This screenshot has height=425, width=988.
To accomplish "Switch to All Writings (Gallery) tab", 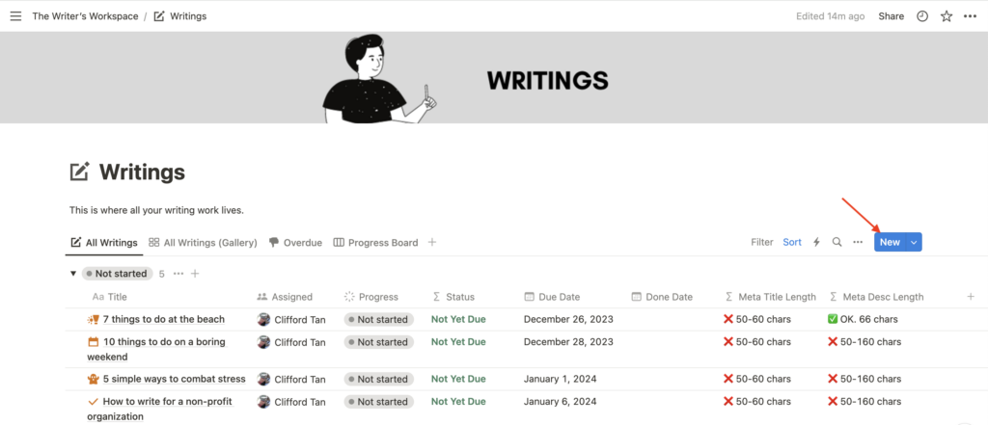I will click(x=203, y=243).
